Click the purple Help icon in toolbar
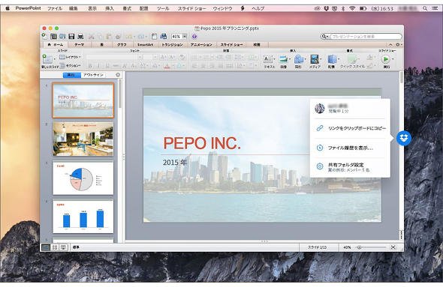 [x=194, y=37]
